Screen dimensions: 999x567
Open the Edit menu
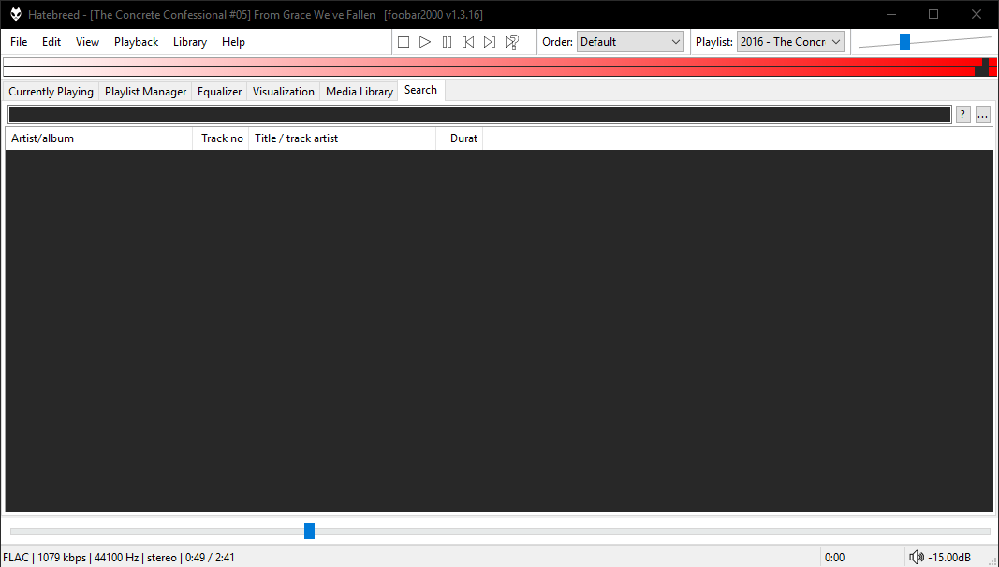point(51,42)
